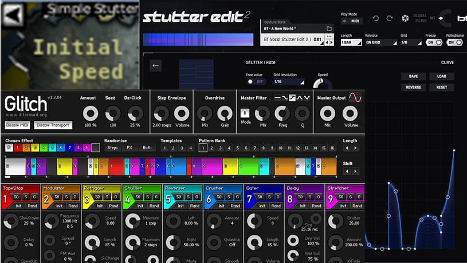
Task: Open the Length 1 BAR dropdown
Action: coord(351,42)
